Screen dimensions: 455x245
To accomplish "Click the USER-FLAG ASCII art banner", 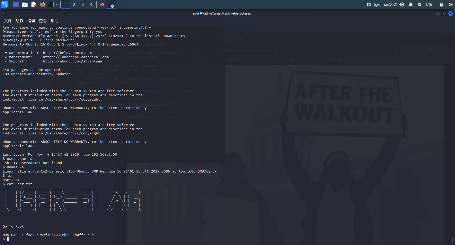I will click(x=73, y=200).
